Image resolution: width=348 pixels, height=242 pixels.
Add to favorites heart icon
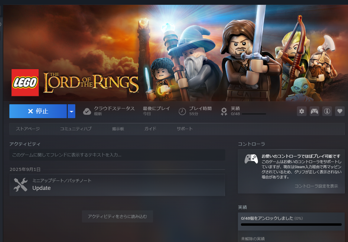click(340, 111)
